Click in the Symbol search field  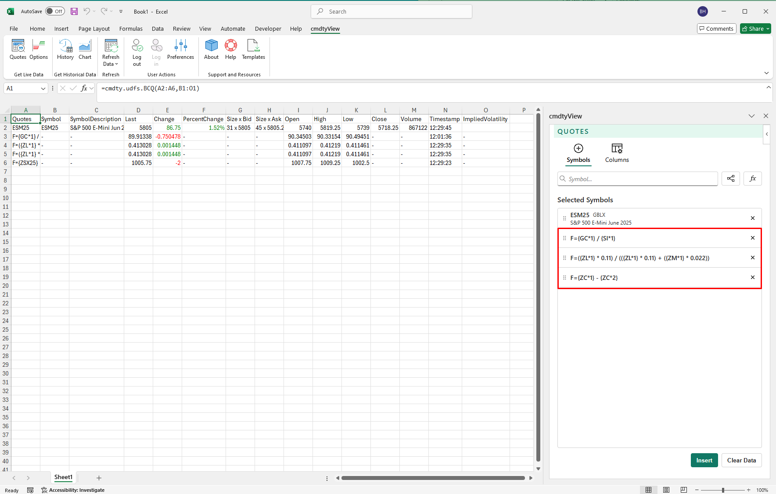[637, 179]
